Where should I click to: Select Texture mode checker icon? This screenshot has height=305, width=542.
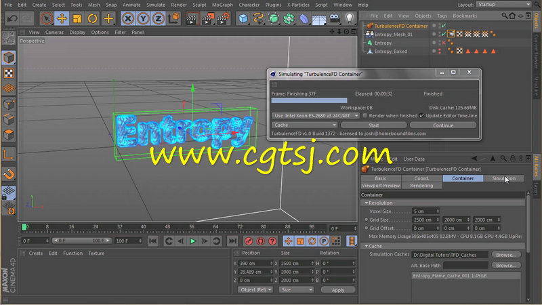[x=9, y=73]
